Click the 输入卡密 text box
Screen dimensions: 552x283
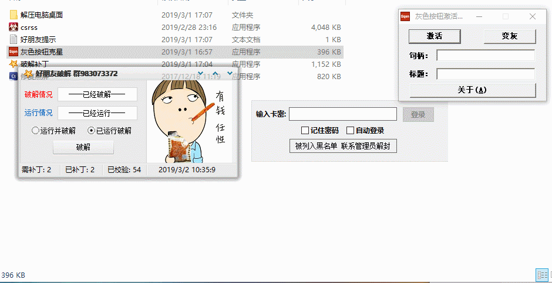(x=342, y=114)
